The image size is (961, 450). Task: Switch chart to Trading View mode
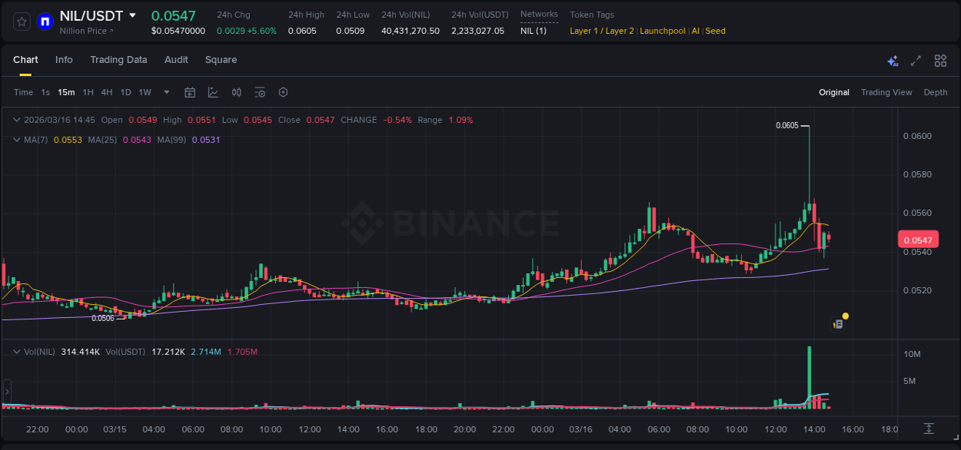pyautogui.click(x=886, y=92)
